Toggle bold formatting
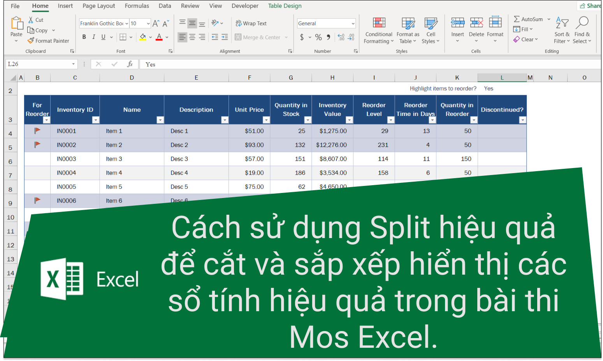The height and width of the screenshot is (361, 603). 84,37
